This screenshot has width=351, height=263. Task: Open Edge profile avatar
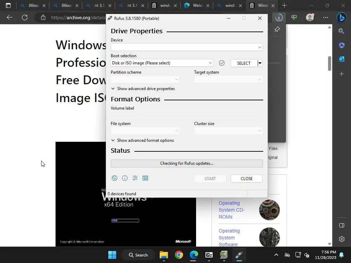pos(310,17)
